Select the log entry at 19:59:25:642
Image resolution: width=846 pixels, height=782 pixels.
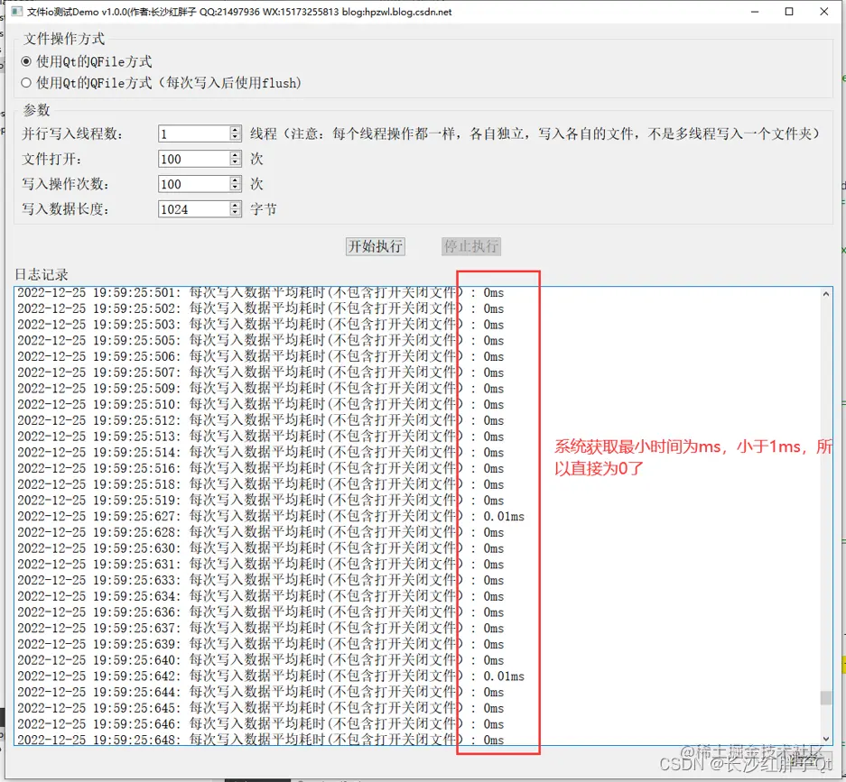pos(271,676)
